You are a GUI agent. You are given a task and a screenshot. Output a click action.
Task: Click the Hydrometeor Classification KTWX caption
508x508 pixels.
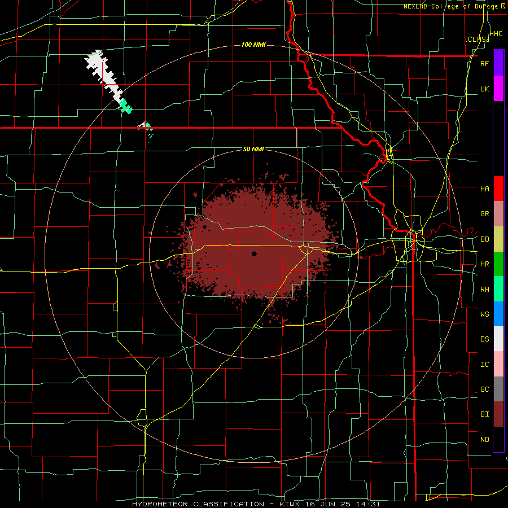(x=256, y=504)
